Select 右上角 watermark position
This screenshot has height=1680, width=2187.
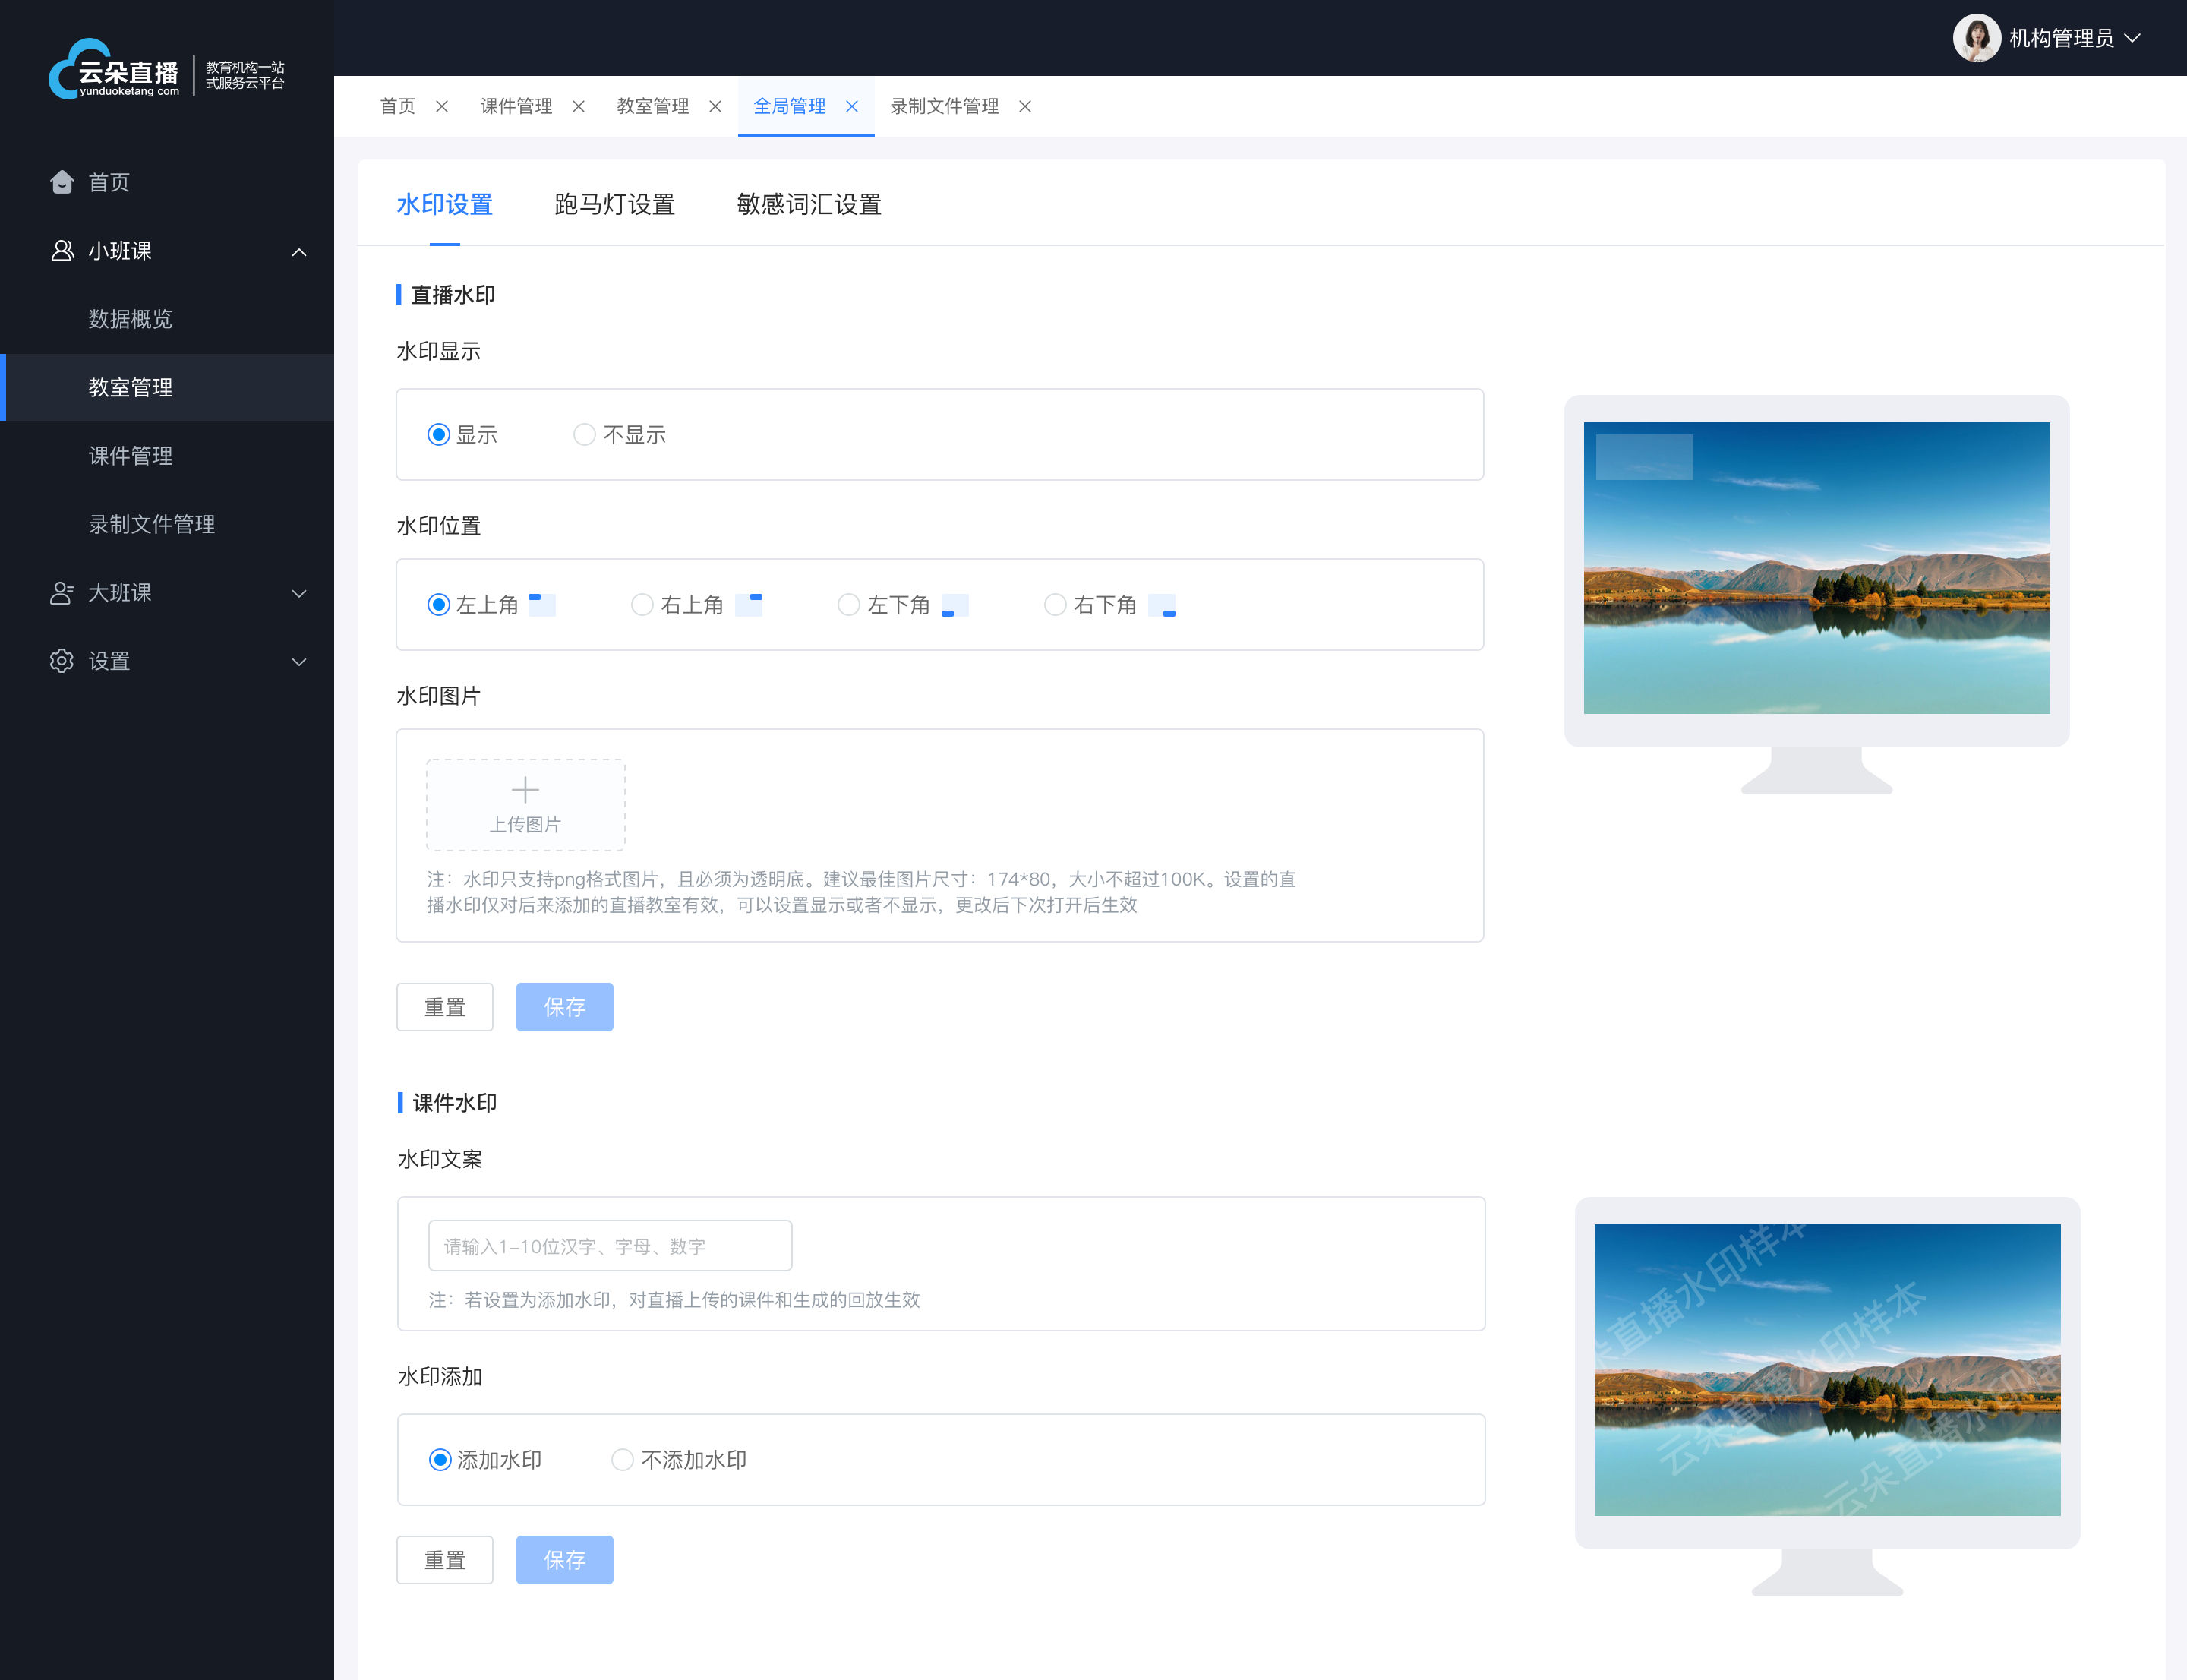(642, 605)
